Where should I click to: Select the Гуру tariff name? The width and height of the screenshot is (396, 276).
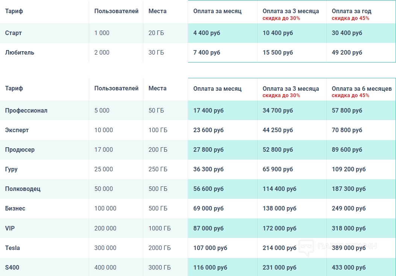11,169
